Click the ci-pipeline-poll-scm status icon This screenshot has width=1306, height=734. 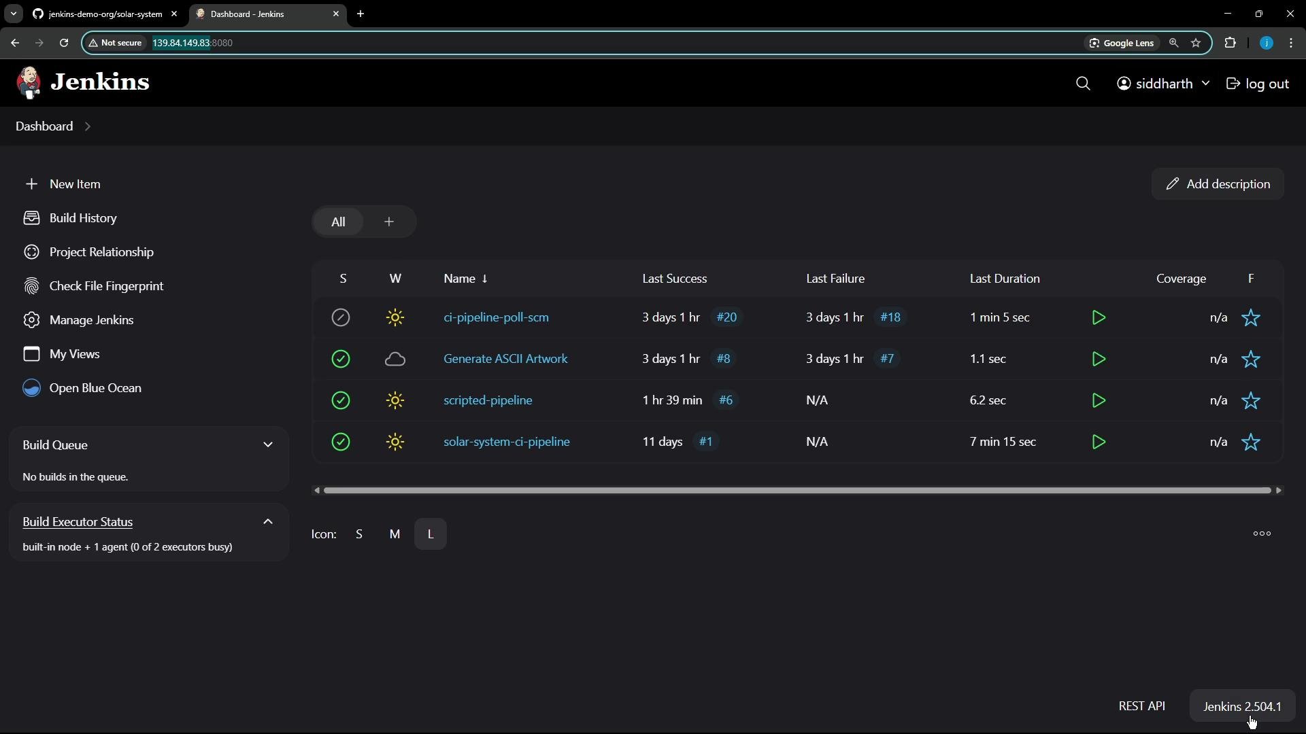341,317
